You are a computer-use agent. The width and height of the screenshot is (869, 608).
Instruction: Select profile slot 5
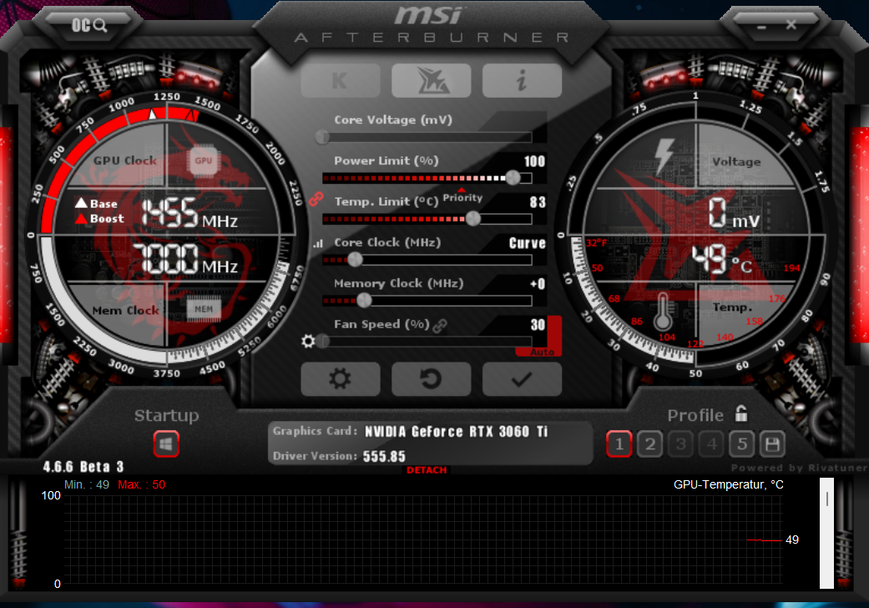[x=742, y=444]
